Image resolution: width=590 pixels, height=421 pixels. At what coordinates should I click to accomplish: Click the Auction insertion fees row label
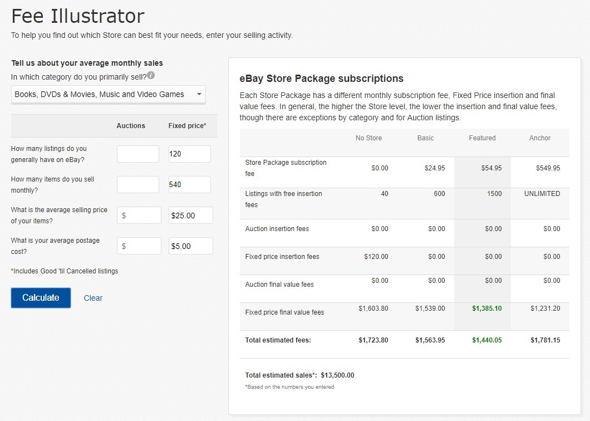pos(277,228)
